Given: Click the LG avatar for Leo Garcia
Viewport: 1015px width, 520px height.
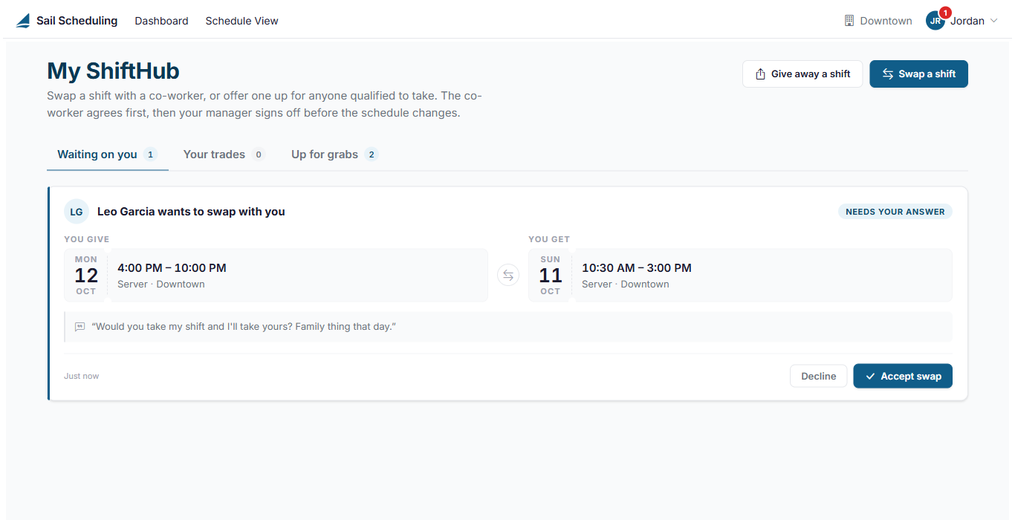Looking at the screenshot, I should click(x=77, y=212).
